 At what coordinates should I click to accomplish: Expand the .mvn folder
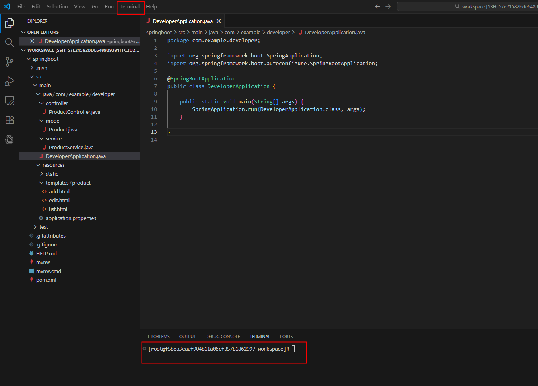pos(41,68)
